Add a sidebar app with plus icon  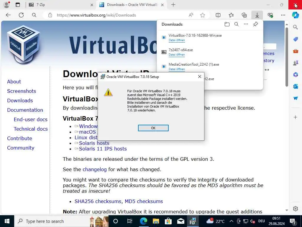click(x=296, y=117)
